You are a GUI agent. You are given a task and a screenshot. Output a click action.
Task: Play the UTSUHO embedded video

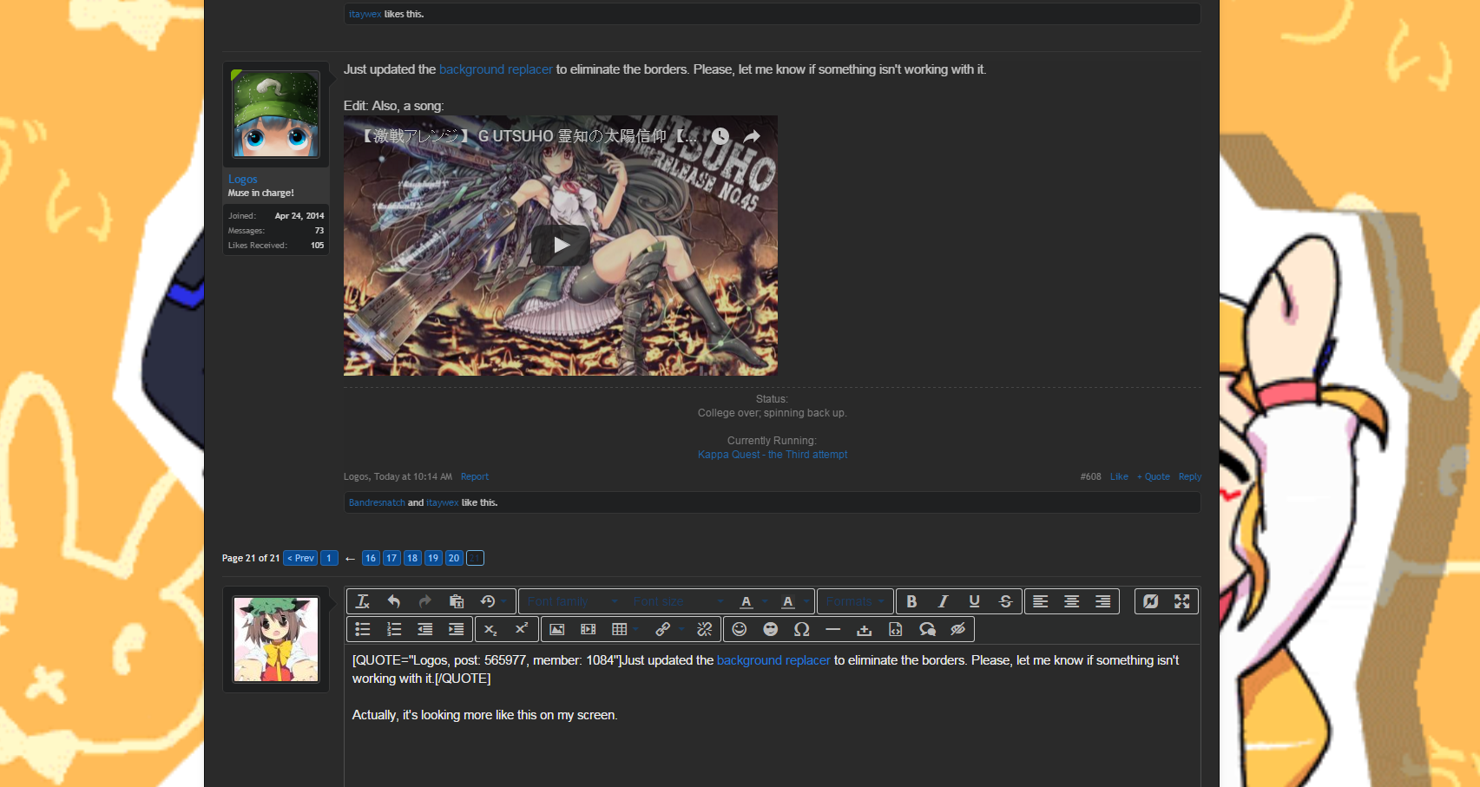(x=561, y=246)
